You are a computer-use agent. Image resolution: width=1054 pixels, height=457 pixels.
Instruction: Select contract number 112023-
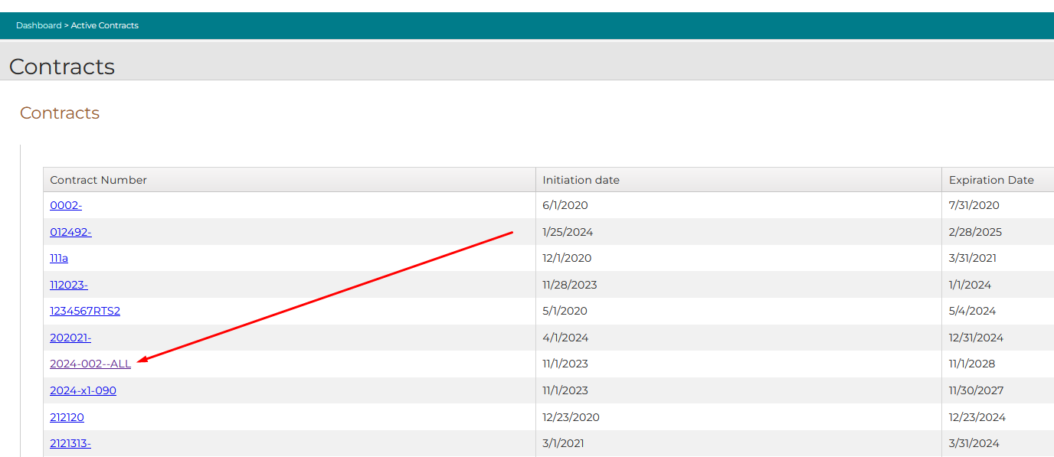69,285
